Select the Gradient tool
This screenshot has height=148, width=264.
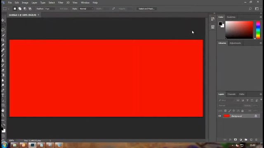3,75
